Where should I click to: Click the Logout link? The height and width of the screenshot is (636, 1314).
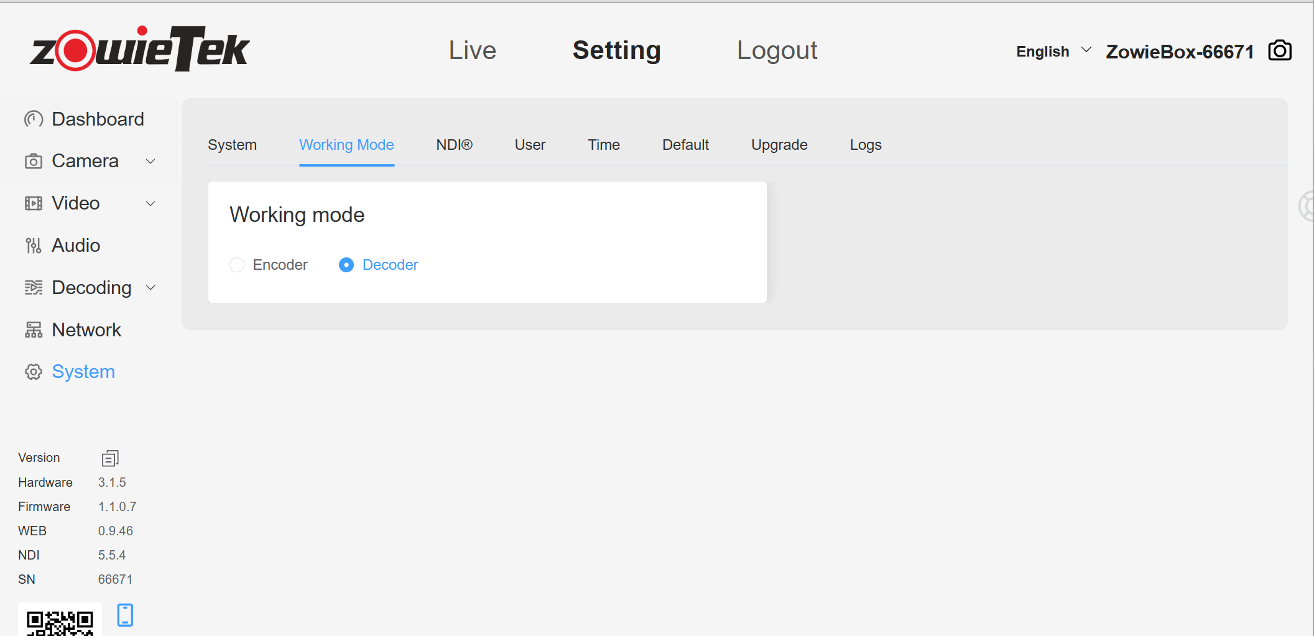click(776, 50)
